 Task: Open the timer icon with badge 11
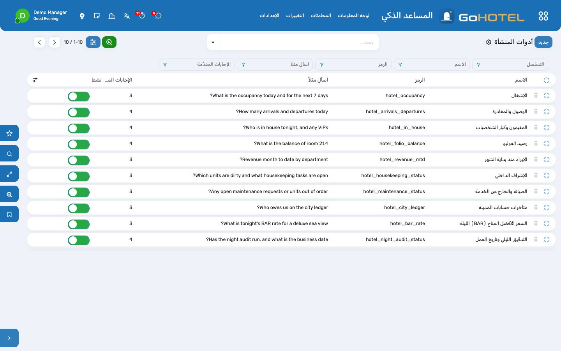[x=142, y=16]
